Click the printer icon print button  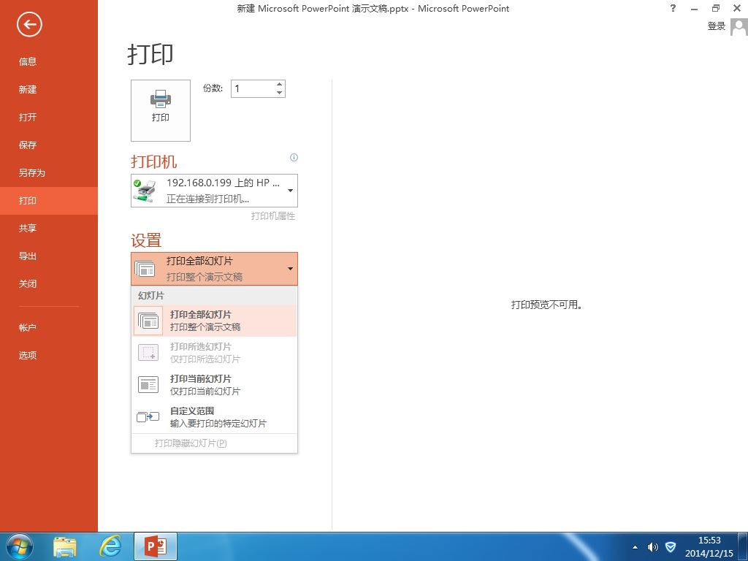coord(161,110)
